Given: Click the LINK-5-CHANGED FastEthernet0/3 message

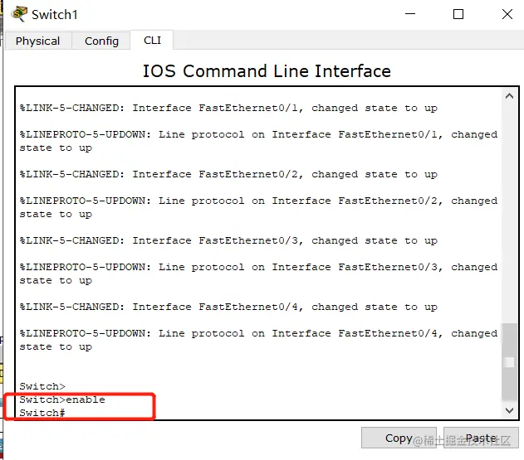Looking at the screenshot, I should [228, 240].
